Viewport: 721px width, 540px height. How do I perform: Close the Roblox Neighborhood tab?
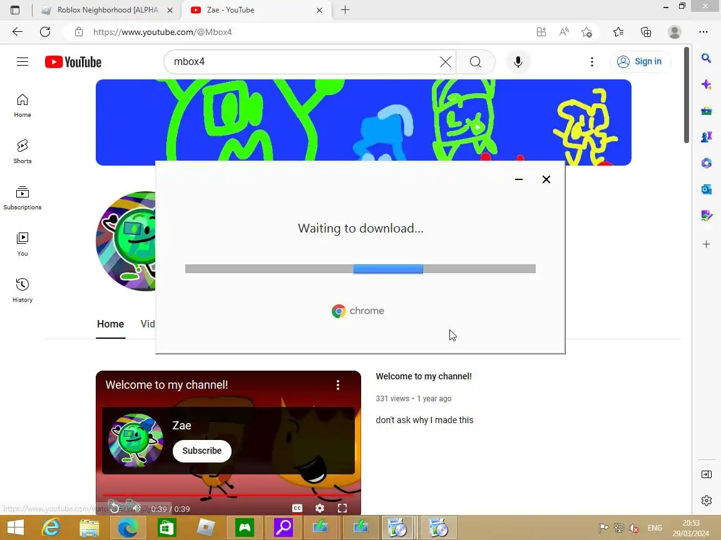[x=170, y=10]
